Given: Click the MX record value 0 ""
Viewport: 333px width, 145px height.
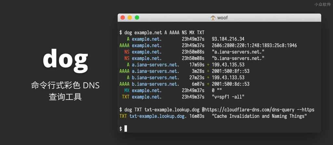Looking at the screenshot, I should point(216,90).
